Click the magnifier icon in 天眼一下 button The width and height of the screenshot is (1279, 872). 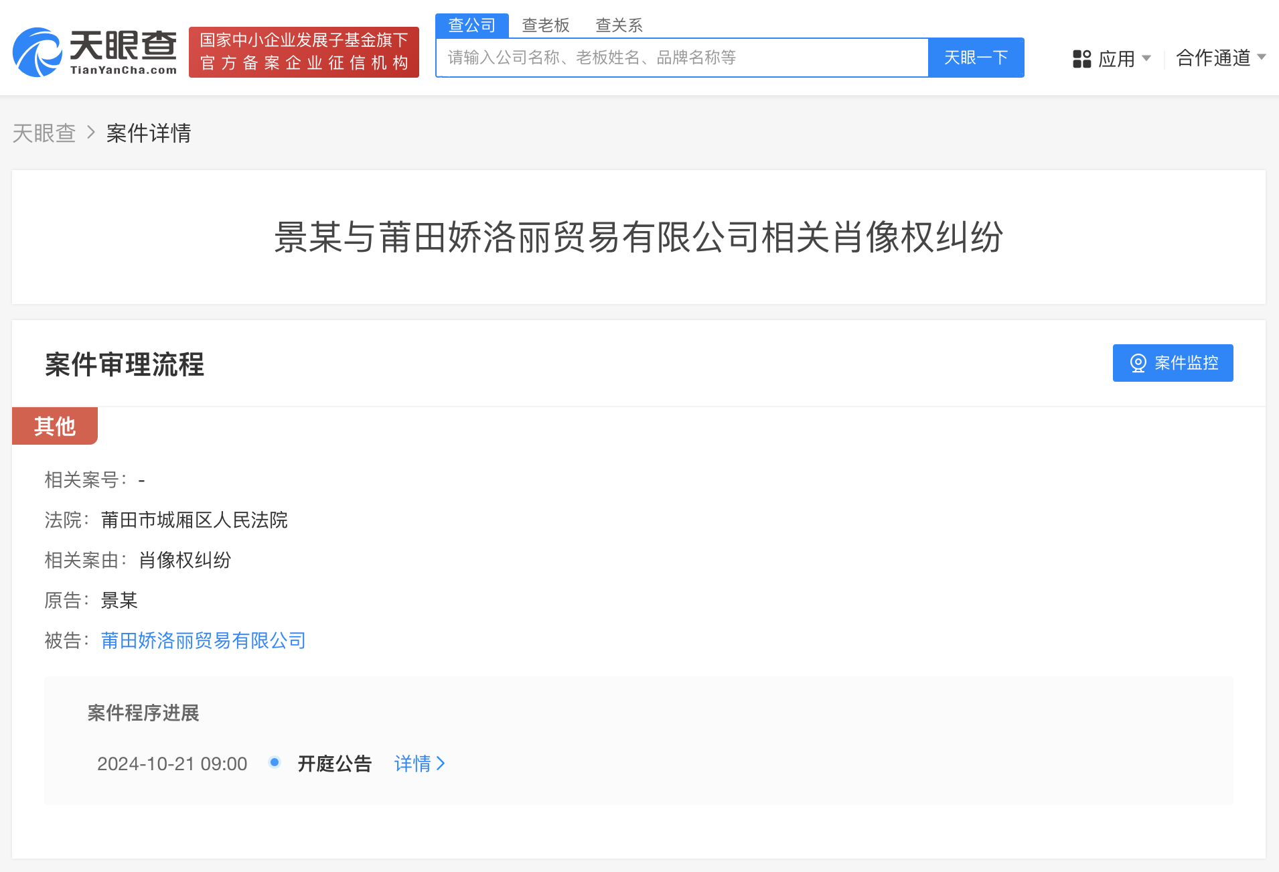tap(976, 58)
